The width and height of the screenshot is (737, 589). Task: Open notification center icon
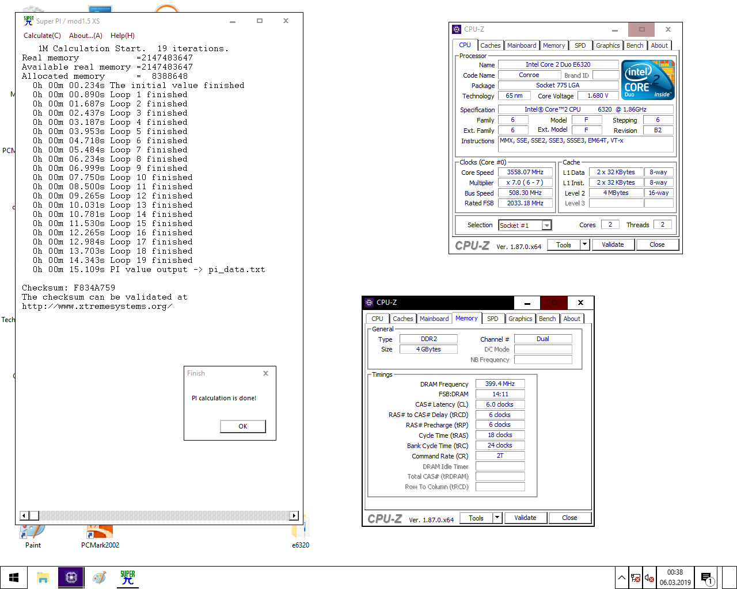(707, 577)
